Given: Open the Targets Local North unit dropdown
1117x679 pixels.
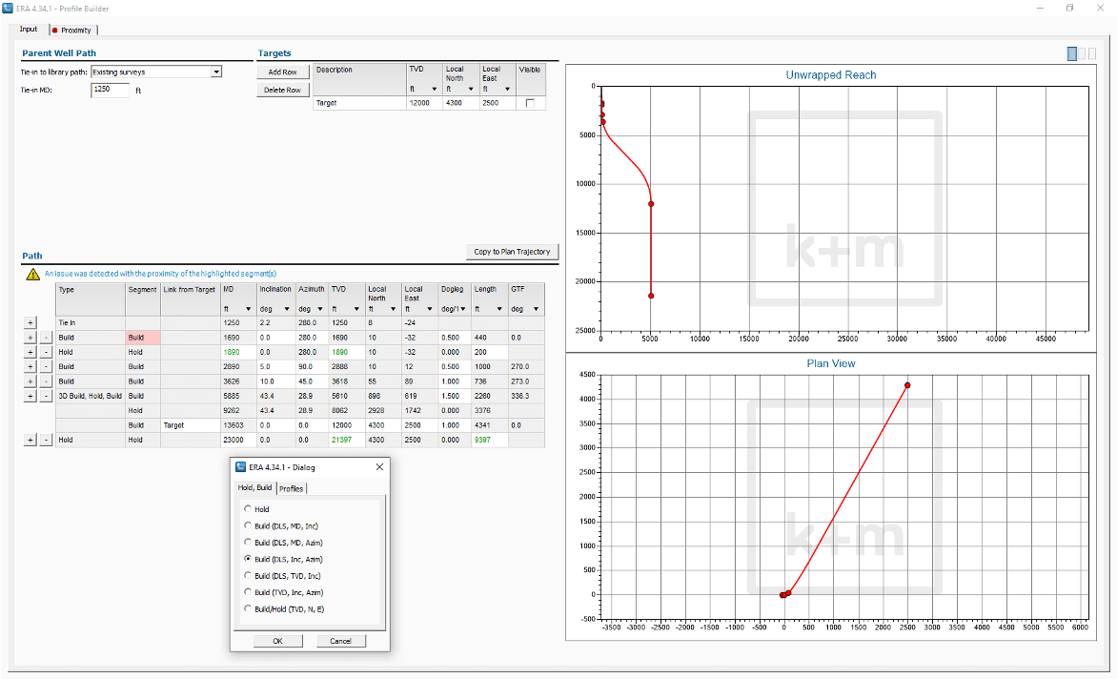Looking at the screenshot, I should point(470,89).
